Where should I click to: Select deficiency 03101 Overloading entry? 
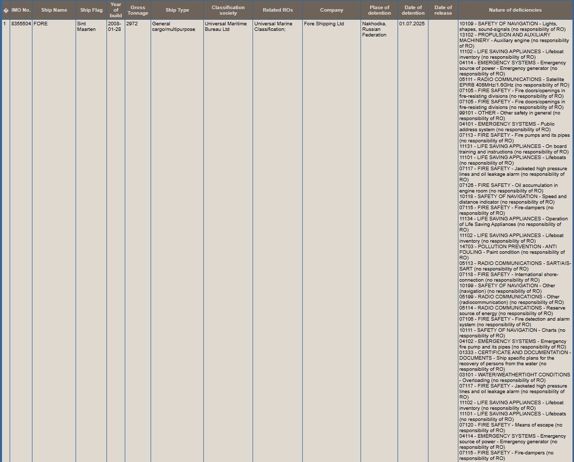tap(513, 377)
